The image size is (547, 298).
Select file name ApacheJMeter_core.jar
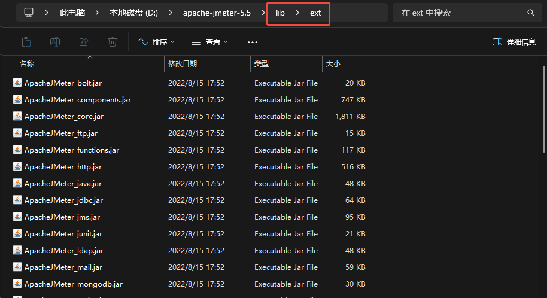(64, 117)
